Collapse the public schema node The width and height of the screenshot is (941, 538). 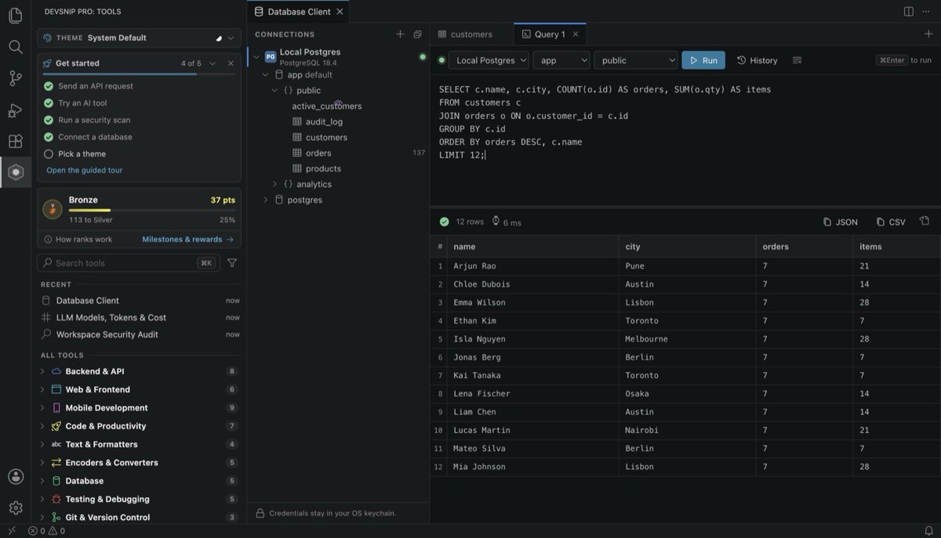tap(274, 91)
